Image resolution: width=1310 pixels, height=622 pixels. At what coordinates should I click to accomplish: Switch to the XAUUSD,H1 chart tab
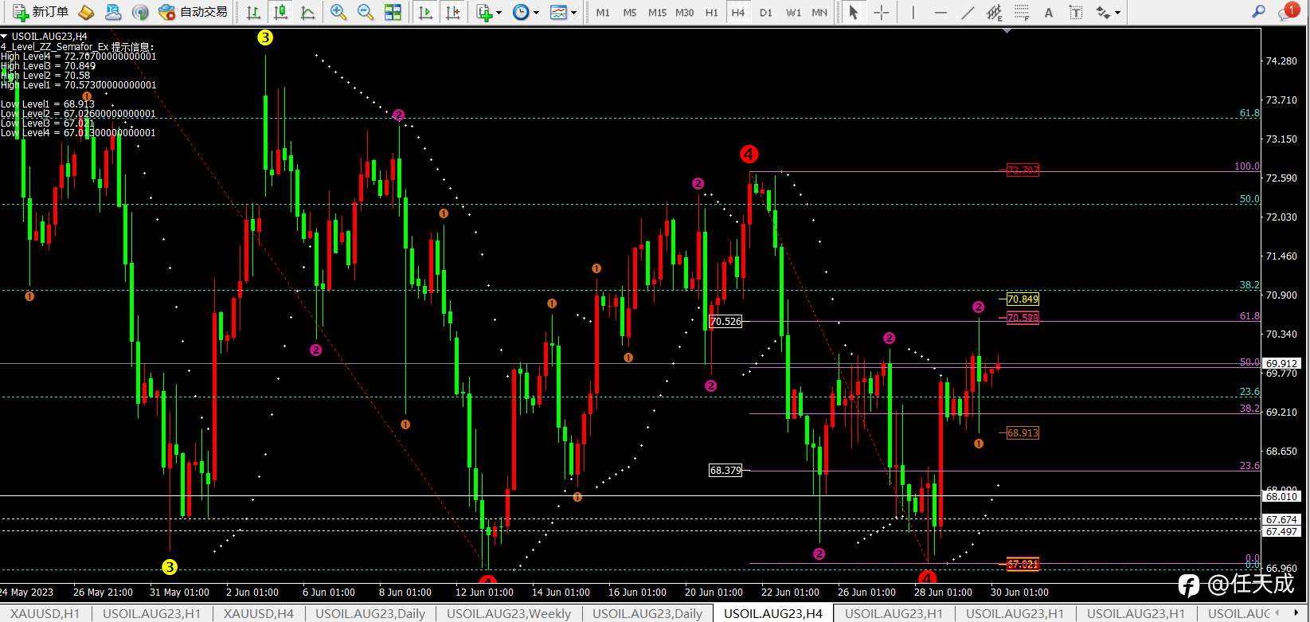tap(45, 613)
